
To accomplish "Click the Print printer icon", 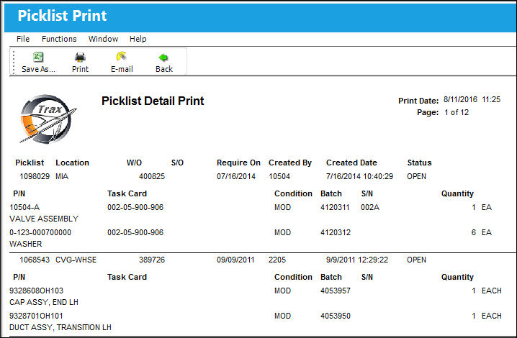I will click(x=80, y=57).
